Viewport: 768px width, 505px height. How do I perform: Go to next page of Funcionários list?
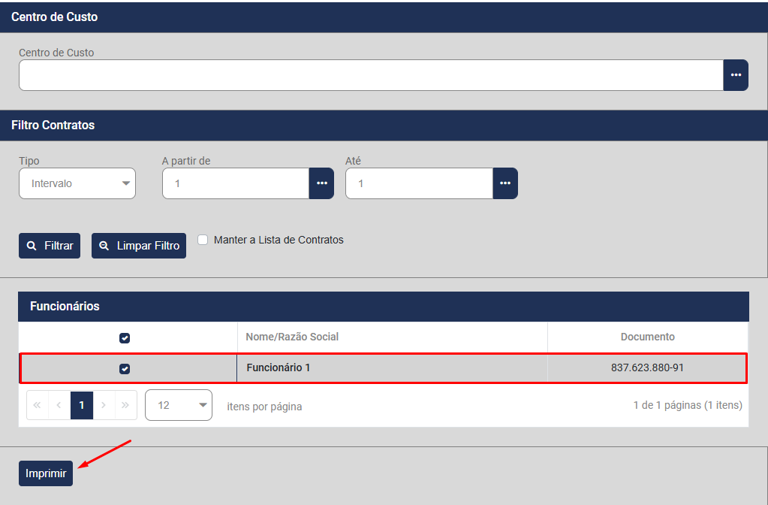click(104, 405)
